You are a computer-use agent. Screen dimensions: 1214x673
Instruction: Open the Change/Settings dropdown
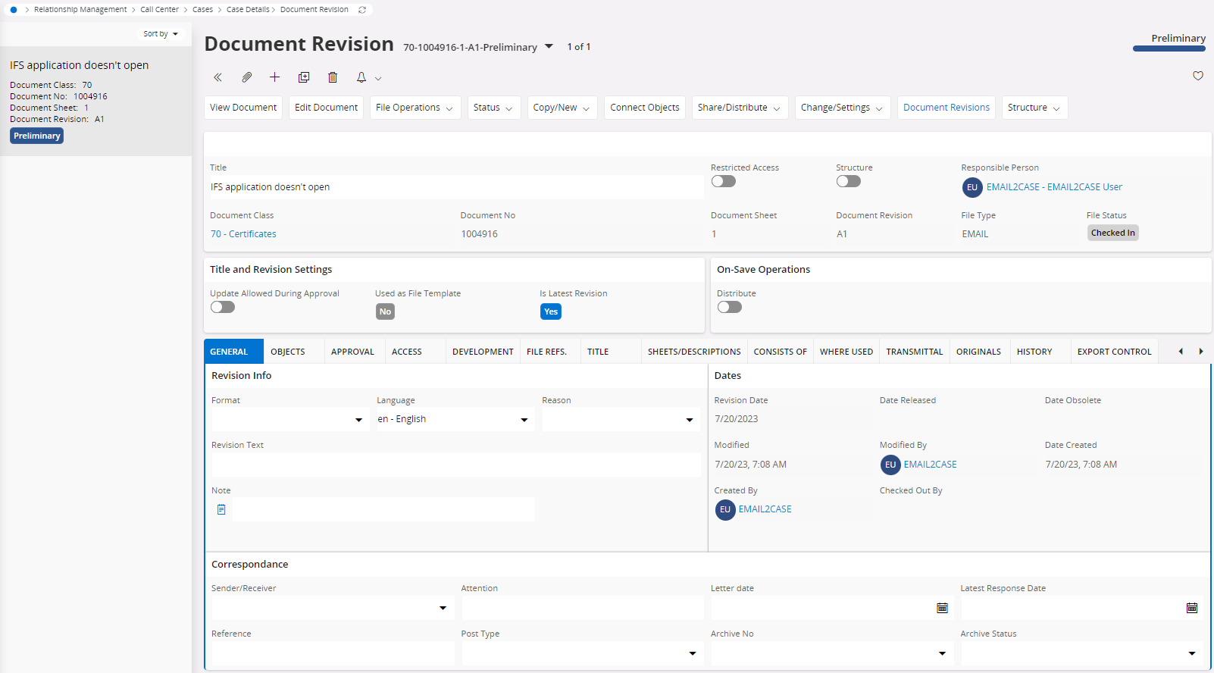(843, 108)
